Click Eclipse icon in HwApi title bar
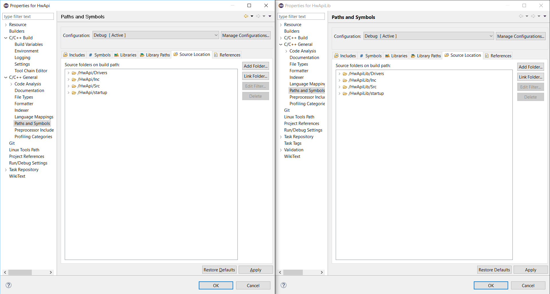The width and height of the screenshot is (550, 294). pos(6,5)
